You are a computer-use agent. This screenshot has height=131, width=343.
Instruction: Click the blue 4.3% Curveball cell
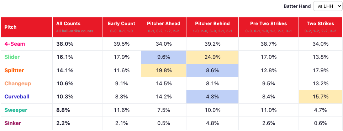[212, 97]
